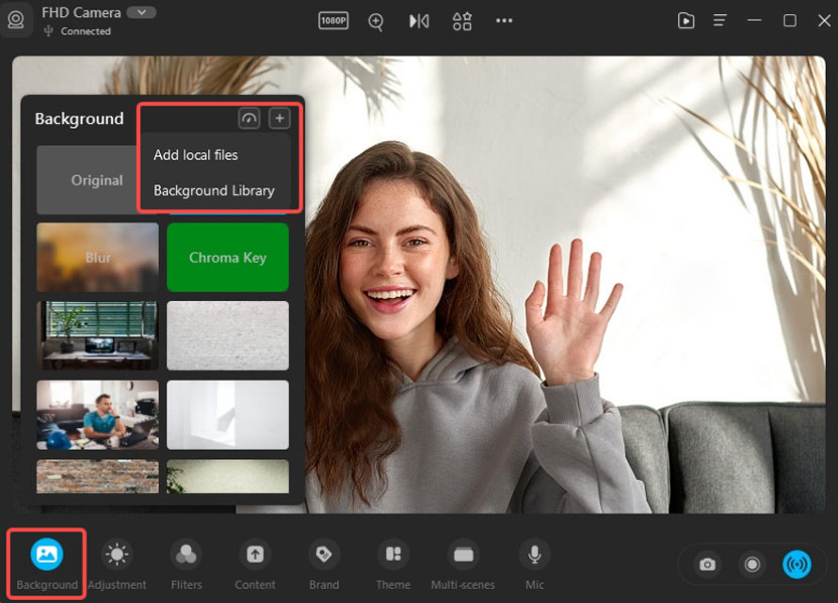Choose Add local files from menu

point(196,154)
